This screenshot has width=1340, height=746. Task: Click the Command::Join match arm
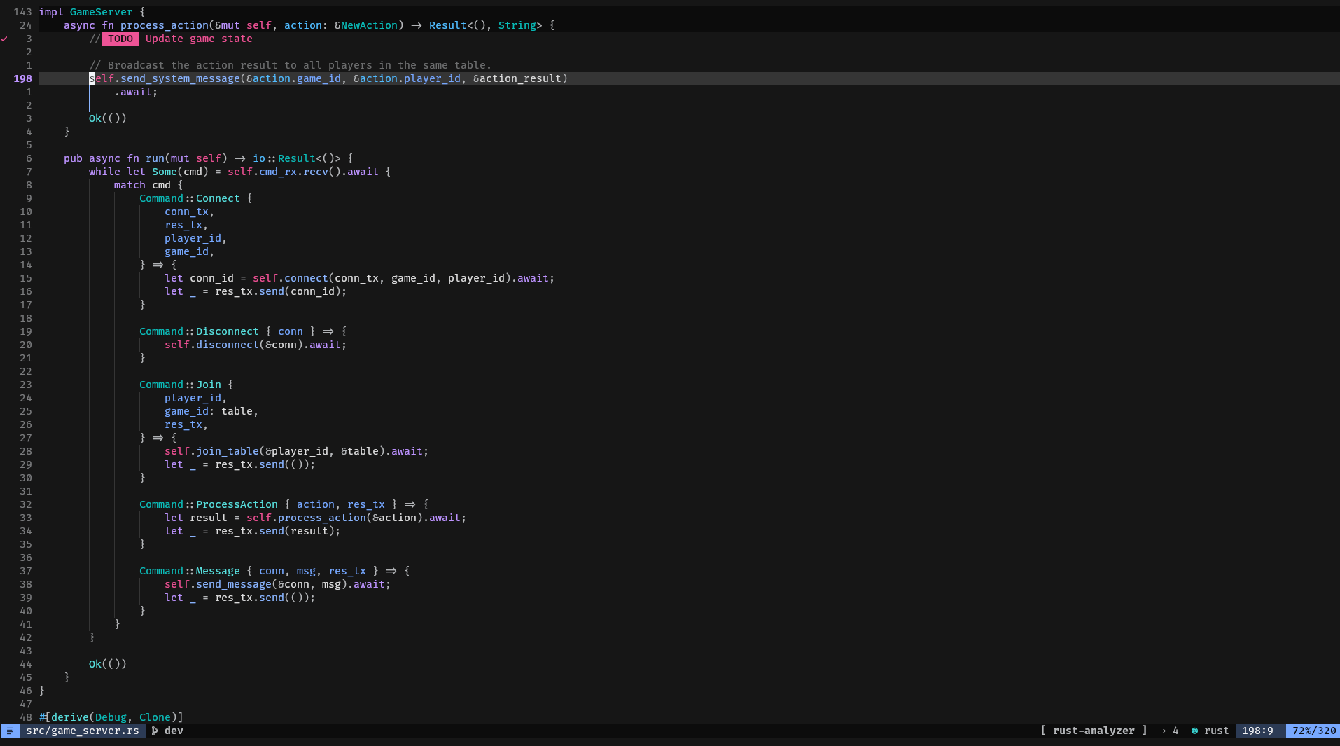pyautogui.click(x=180, y=385)
